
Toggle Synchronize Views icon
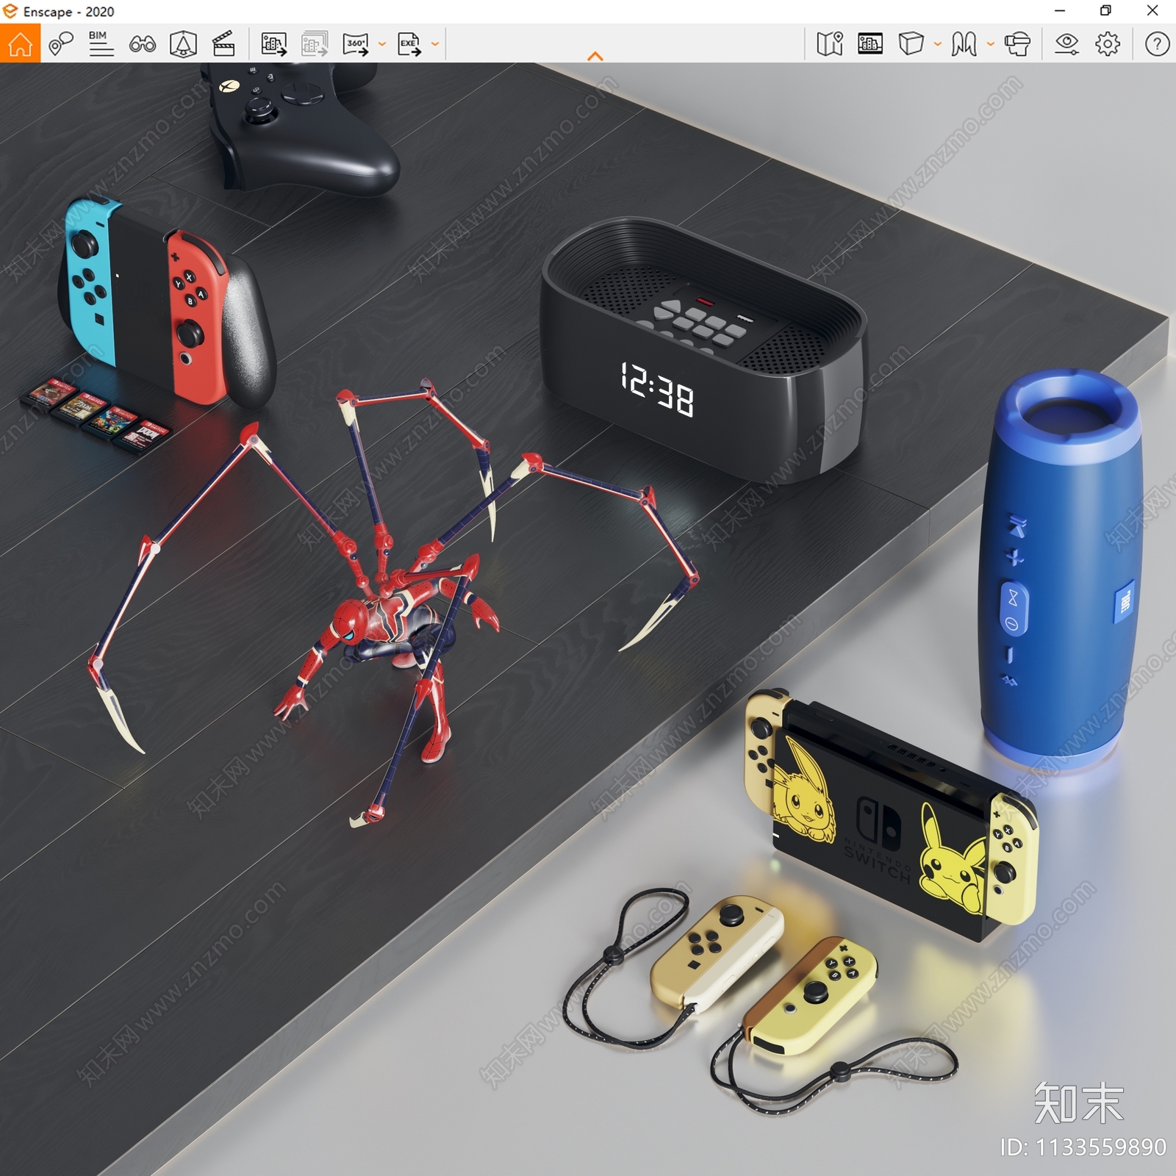pos(183,44)
